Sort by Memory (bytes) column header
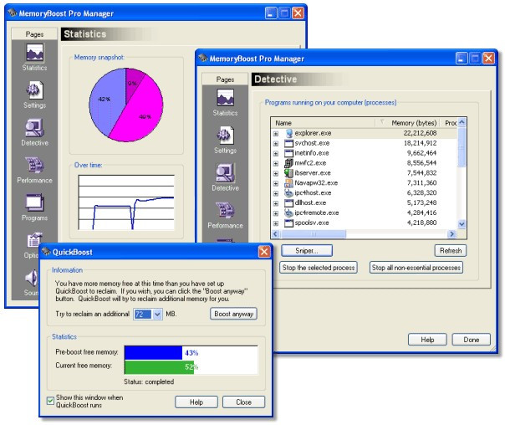Screen dimensions: 505x425 [x=408, y=123]
